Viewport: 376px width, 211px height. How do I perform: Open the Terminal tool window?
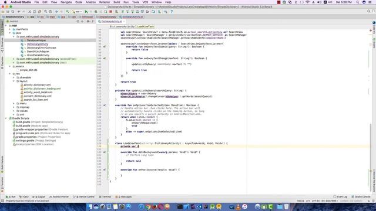coord(105,197)
